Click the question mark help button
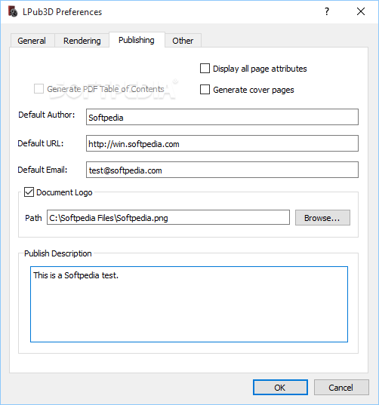The width and height of the screenshot is (379, 405). [x=327, y=11]
